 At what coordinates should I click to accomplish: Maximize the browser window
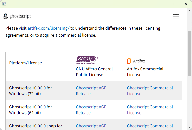click(x=174, y=4)
